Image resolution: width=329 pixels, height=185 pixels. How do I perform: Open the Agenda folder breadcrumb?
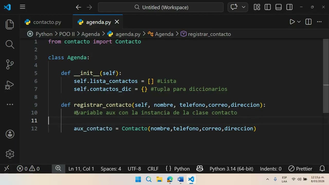[90, 34]
